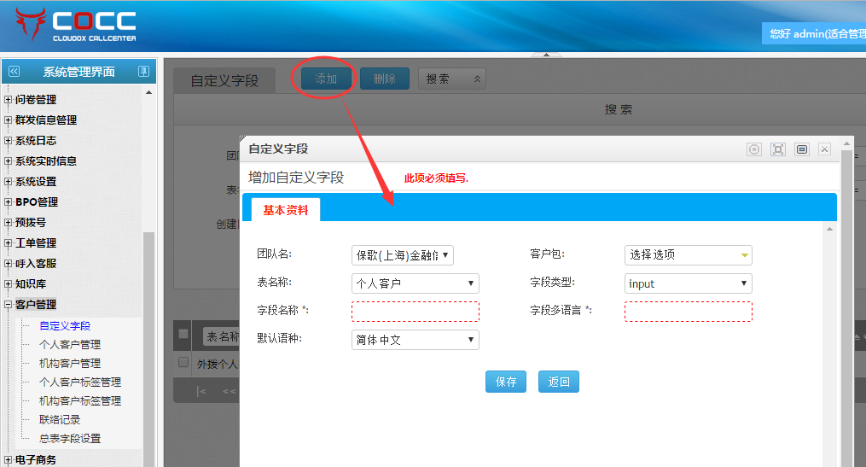Open the 客户包 选择选项 dropdown
Viewport: 866px width, 467px height.
688,255
